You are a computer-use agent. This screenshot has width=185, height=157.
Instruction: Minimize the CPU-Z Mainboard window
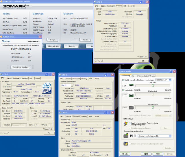pos(106,113)
